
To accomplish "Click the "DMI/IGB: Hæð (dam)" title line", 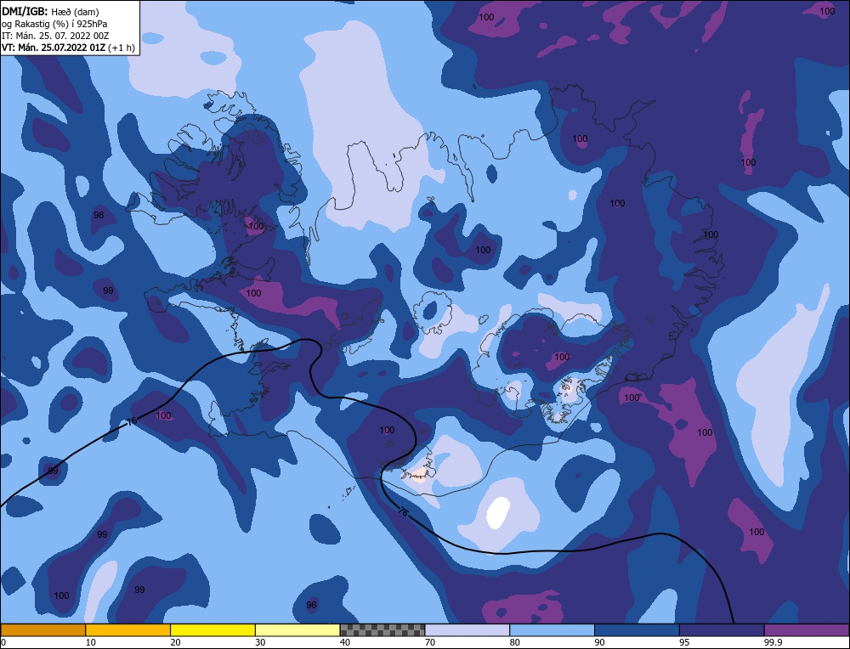I will click(x=50, y=11).
